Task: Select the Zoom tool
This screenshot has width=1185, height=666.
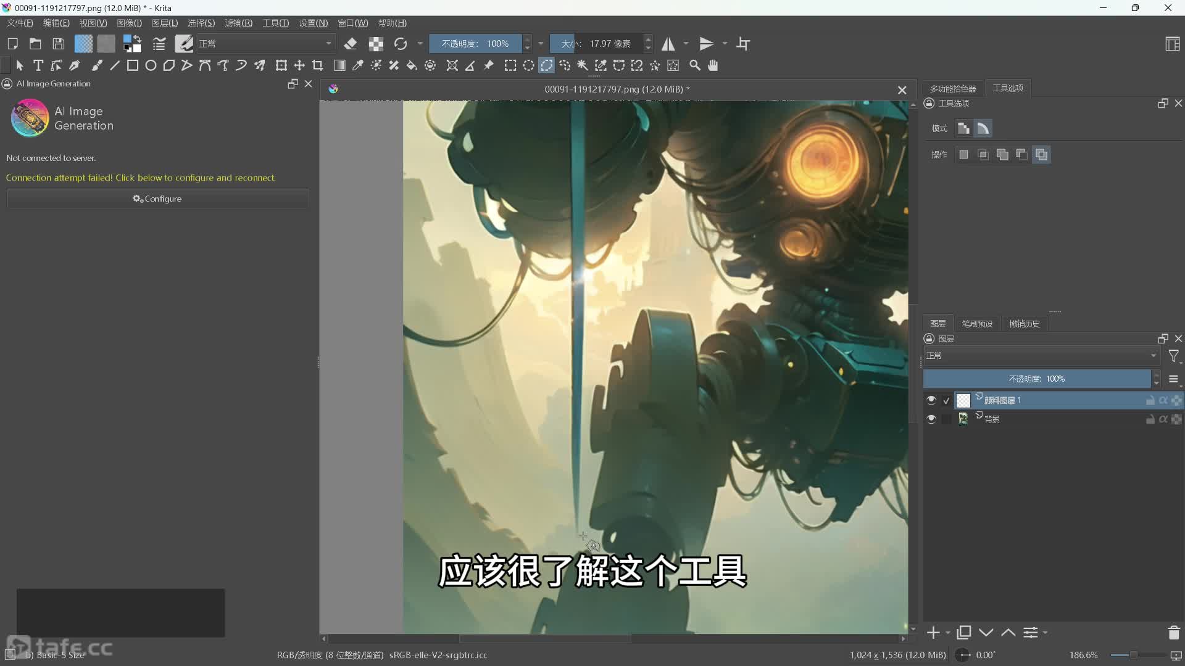Action: tap(695, 65)
